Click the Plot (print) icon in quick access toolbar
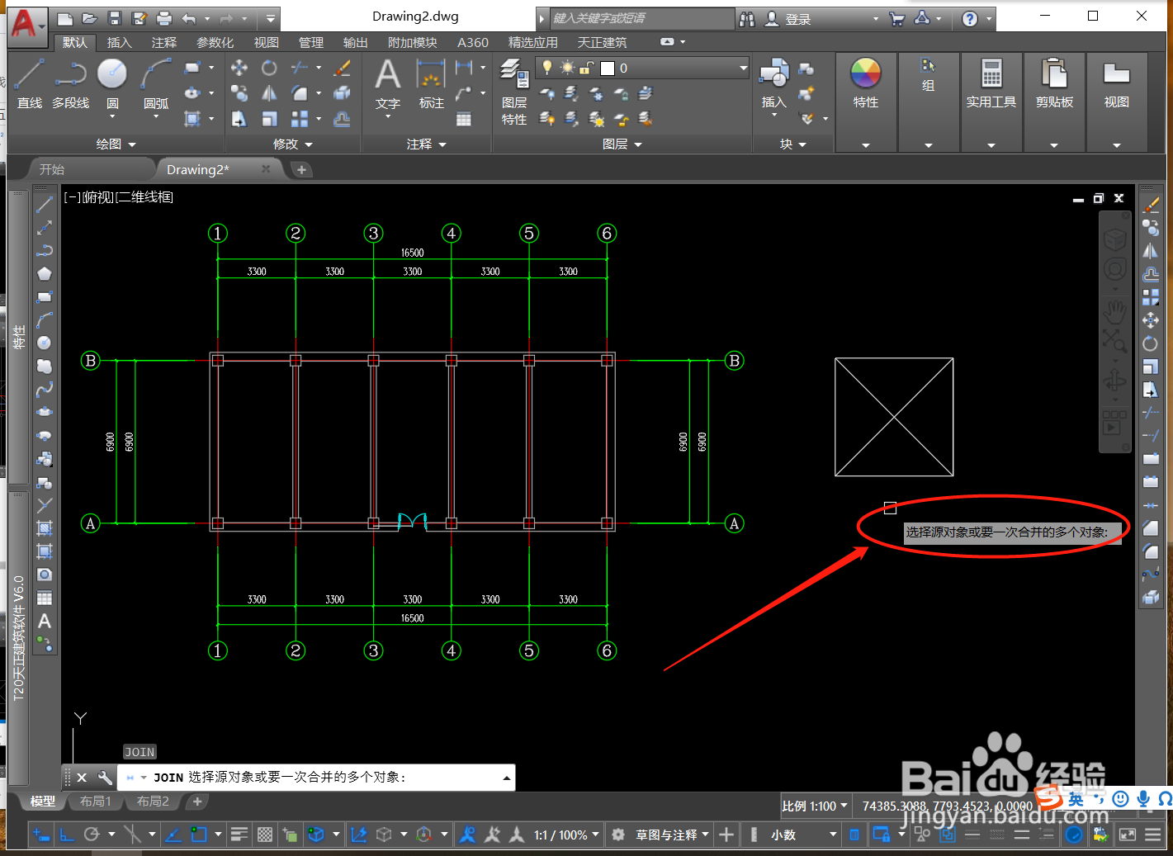Screen dimensions: 1173x856 coord(164,18)
